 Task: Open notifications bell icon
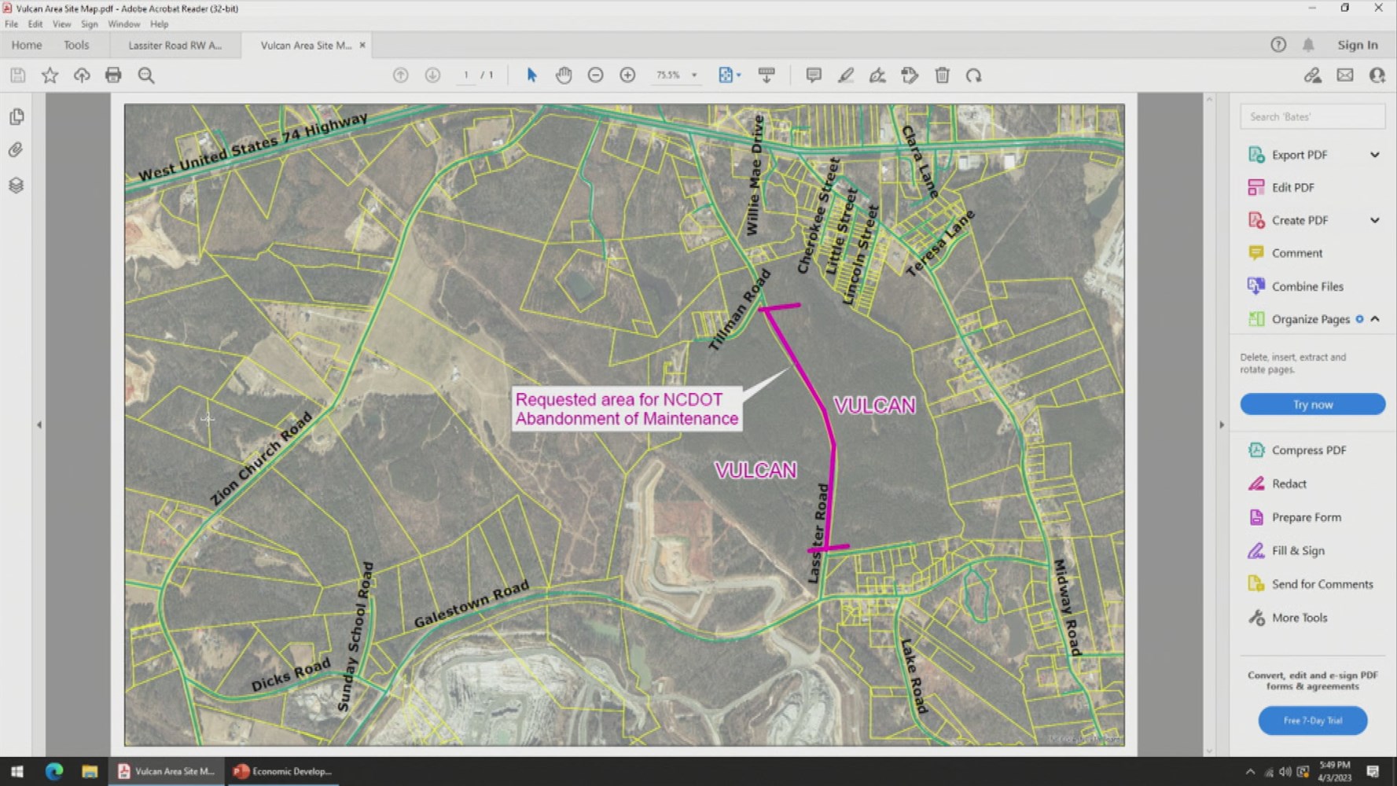click(1308, 45)
